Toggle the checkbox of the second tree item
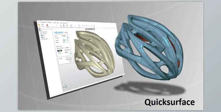The image size is (221, 112). 41,34
